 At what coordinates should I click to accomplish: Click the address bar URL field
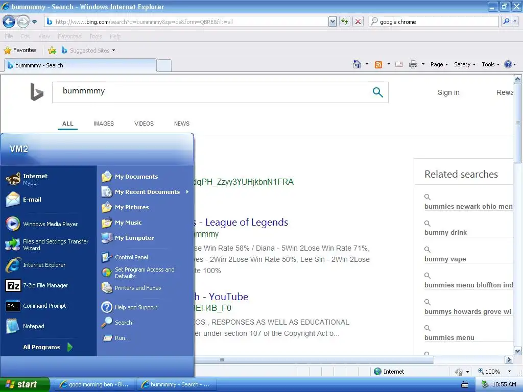186,22
